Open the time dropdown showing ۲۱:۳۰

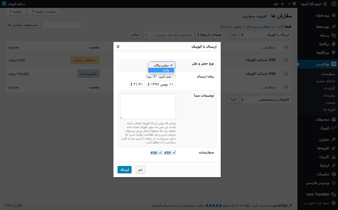point(137,84)
